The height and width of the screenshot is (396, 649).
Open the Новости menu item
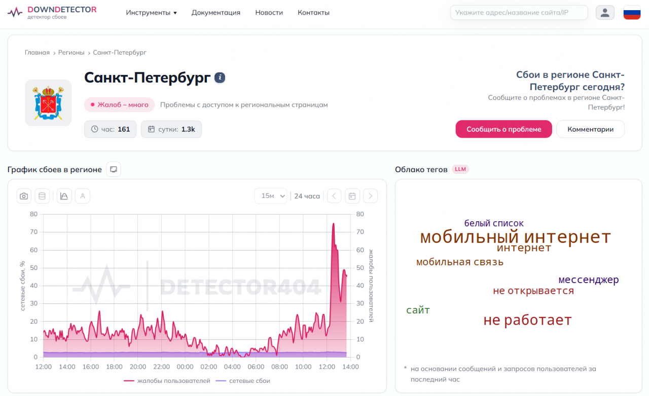(269, 13)
